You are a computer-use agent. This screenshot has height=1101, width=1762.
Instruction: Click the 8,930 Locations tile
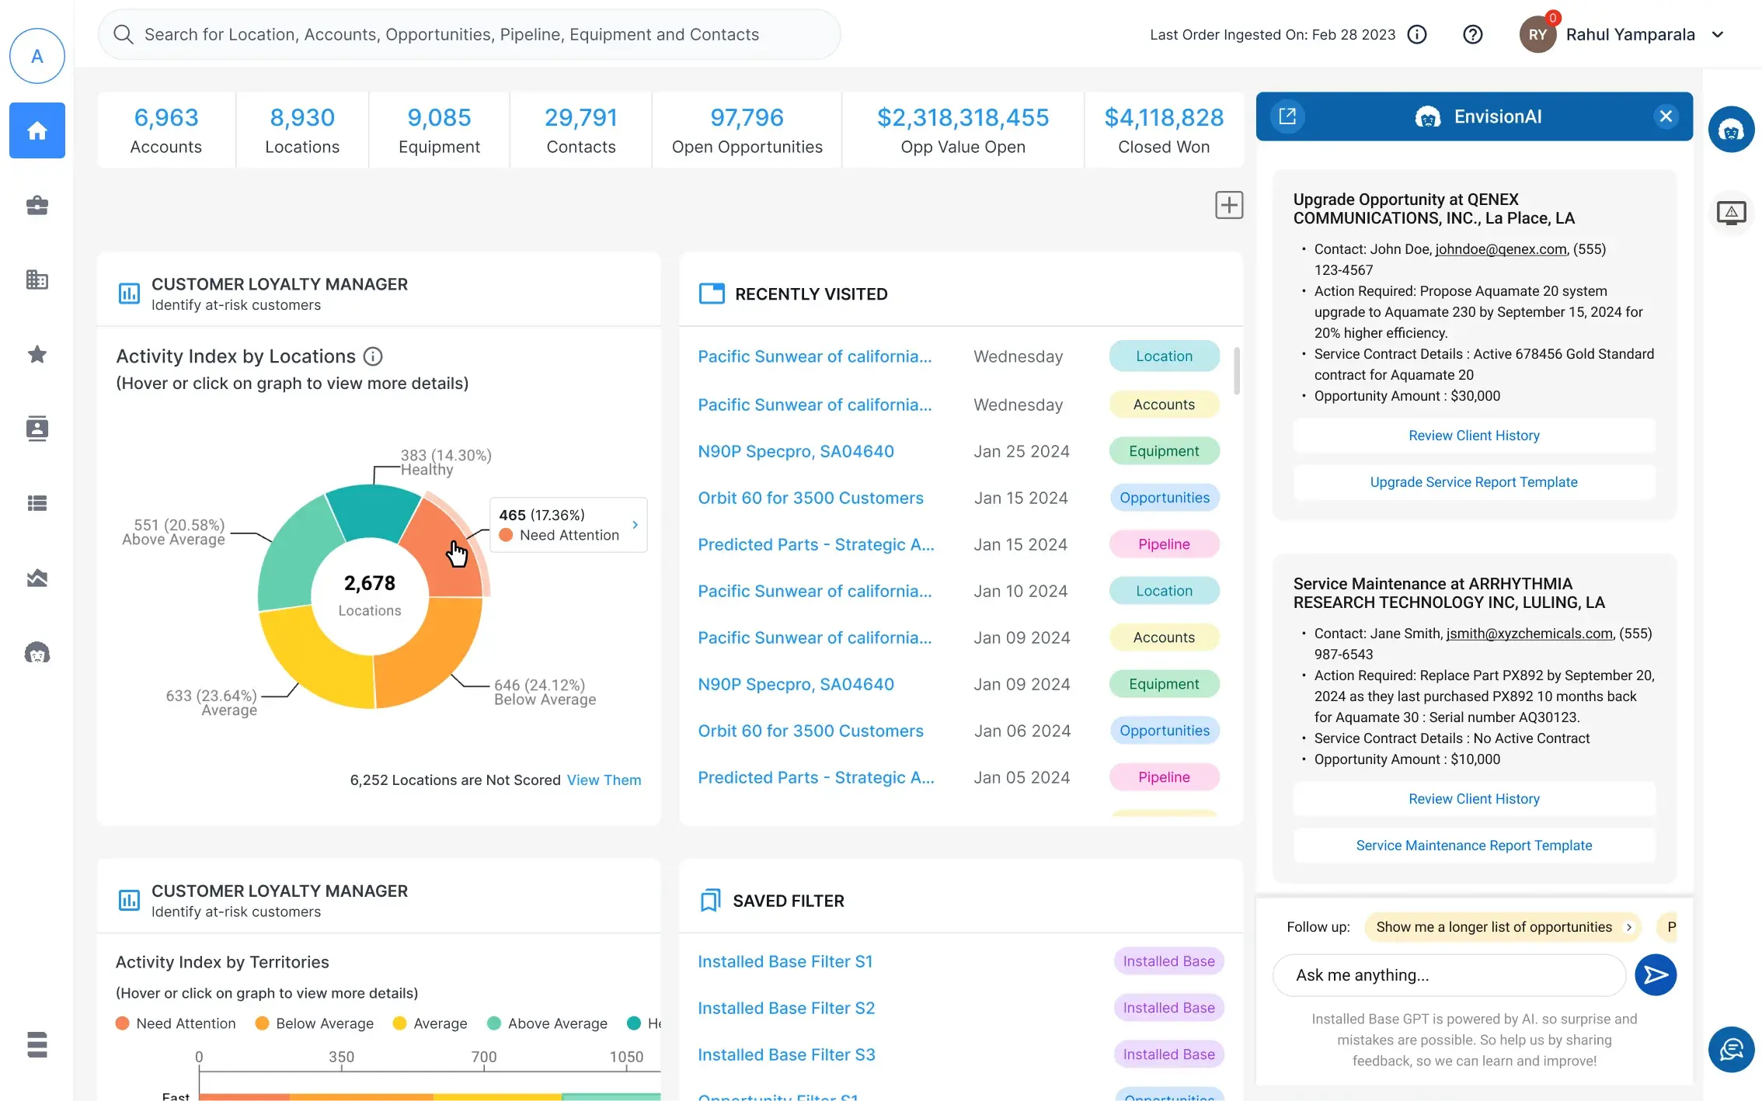coord(302,130)
